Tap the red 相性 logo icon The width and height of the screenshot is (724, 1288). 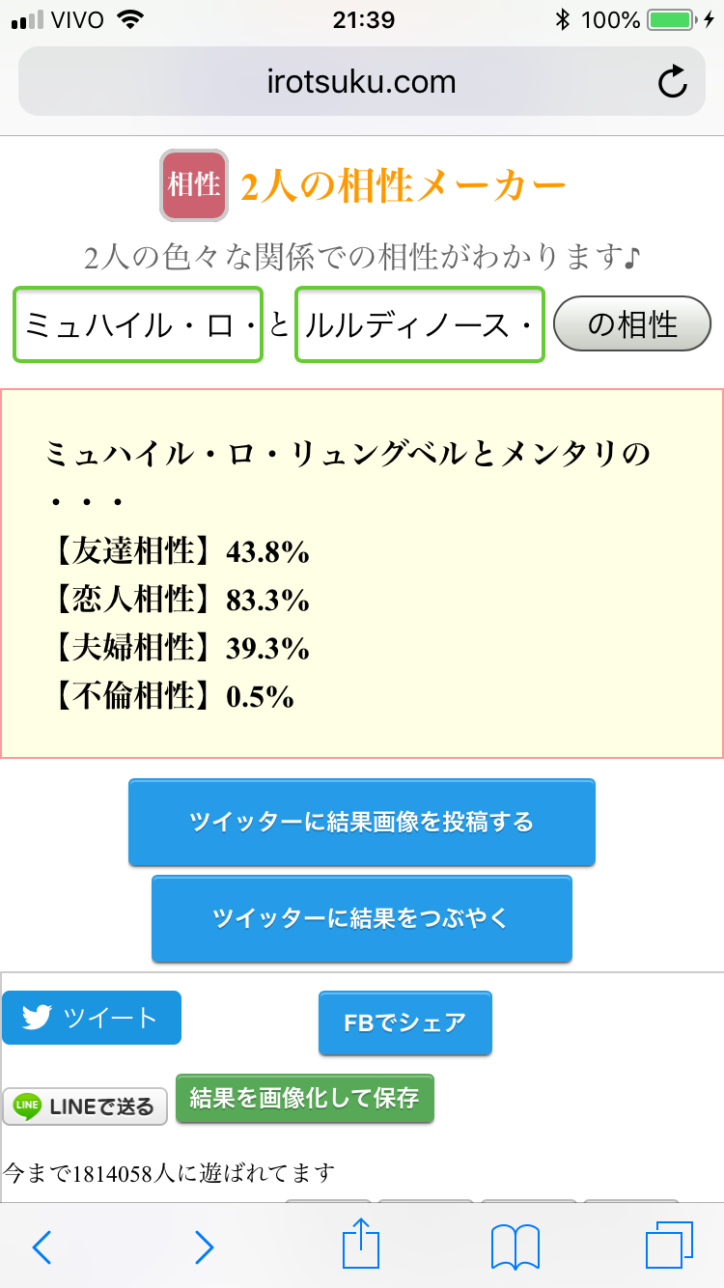[194, 184]
